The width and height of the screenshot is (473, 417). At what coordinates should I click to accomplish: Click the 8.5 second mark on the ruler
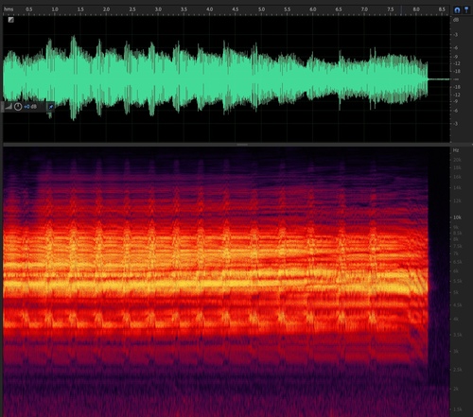[442, 9]
